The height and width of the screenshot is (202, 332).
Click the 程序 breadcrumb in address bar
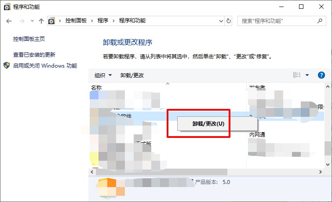coord(103,21)
